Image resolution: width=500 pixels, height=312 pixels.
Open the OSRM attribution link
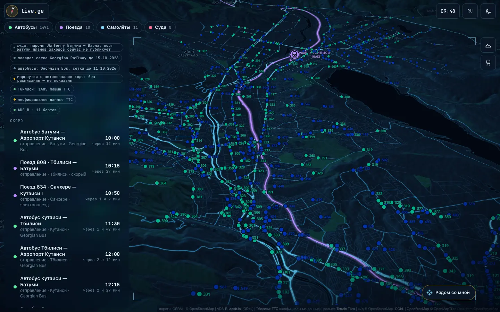click(177, 309)
